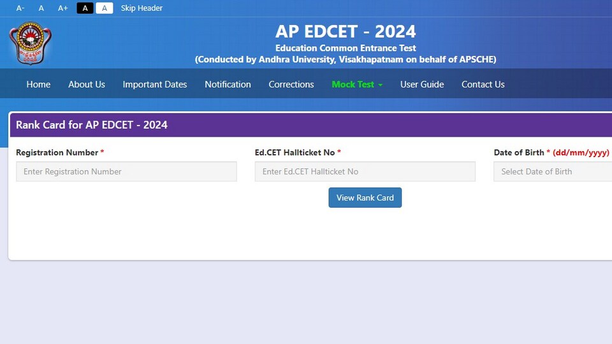
Task: Click the Skip Header link
Action: coord(142,8)
